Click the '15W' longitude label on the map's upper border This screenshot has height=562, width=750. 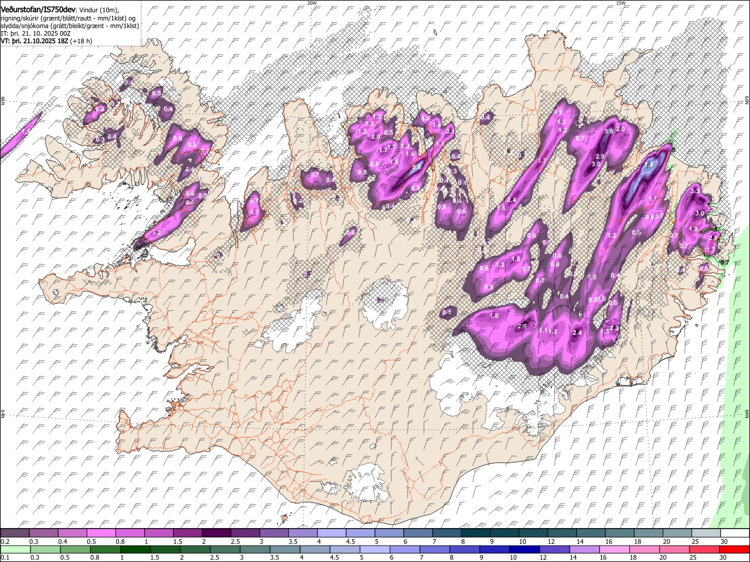point(621,2)
